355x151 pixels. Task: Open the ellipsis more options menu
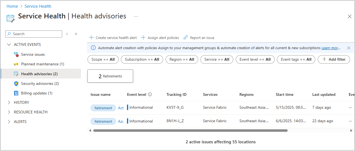tap(136, 16)
